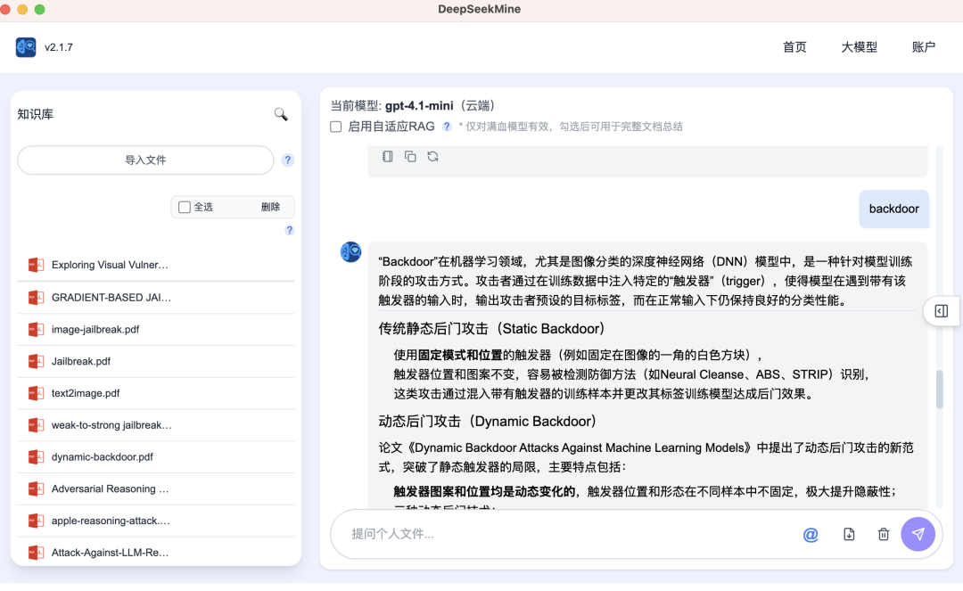Click PDF icon of Exploring Visual Vulner… file
Image resolution: width=963 pixels, height=591 pixels.
point(36,265)
